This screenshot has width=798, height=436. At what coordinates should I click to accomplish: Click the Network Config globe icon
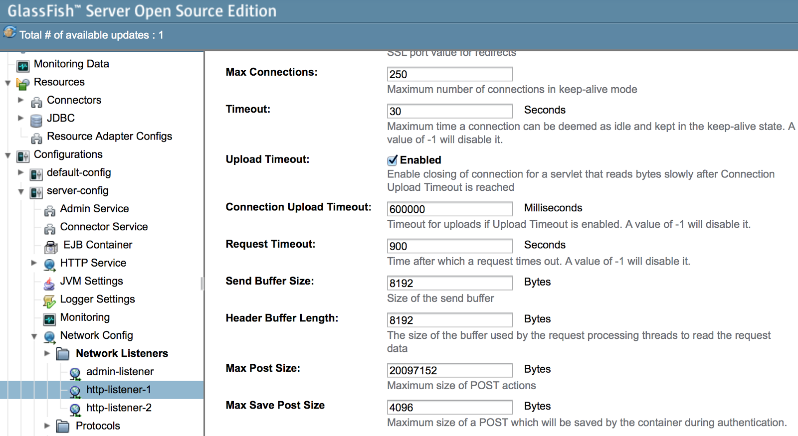pyautogui.click(x=49, y=337)
